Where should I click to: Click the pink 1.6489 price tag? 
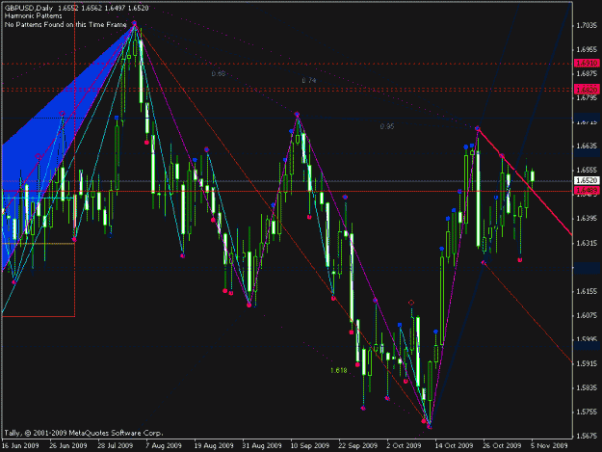587,191
